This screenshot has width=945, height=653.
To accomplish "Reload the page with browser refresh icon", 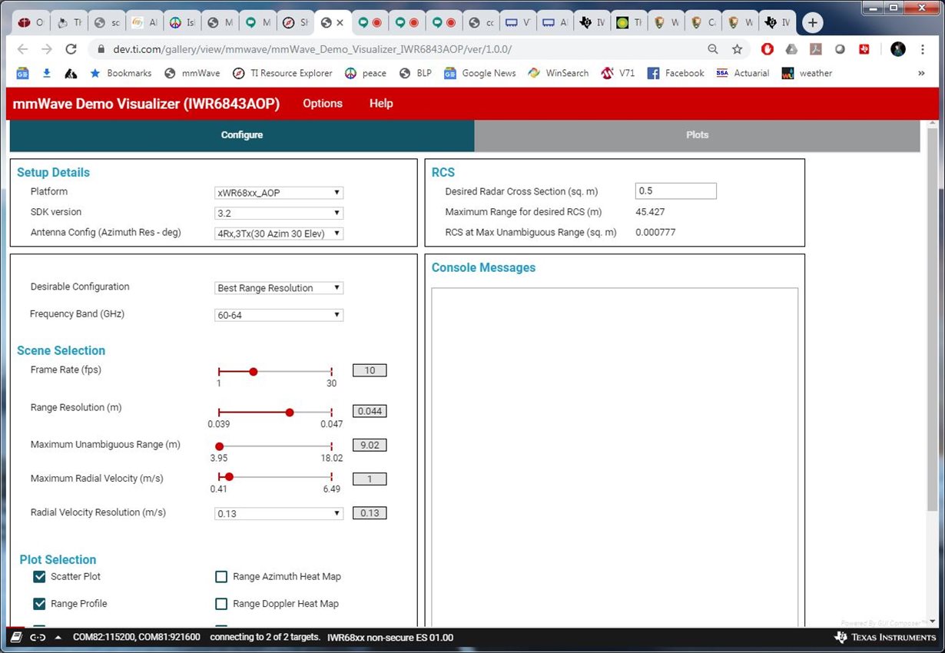I will tap(71, 49).
